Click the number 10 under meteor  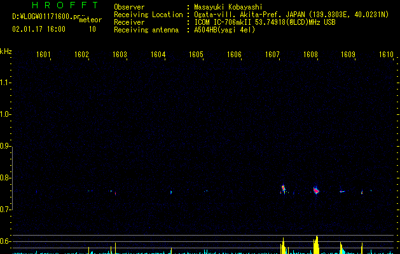92,29
